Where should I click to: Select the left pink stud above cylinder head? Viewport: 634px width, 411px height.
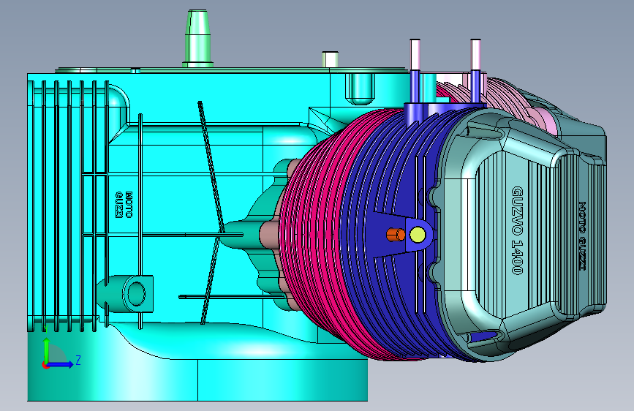[415, 55]
